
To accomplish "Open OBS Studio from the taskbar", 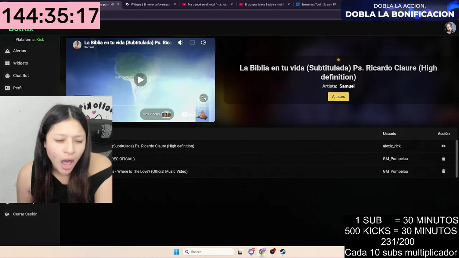I will pyautogui.click(x=273, y=252).
